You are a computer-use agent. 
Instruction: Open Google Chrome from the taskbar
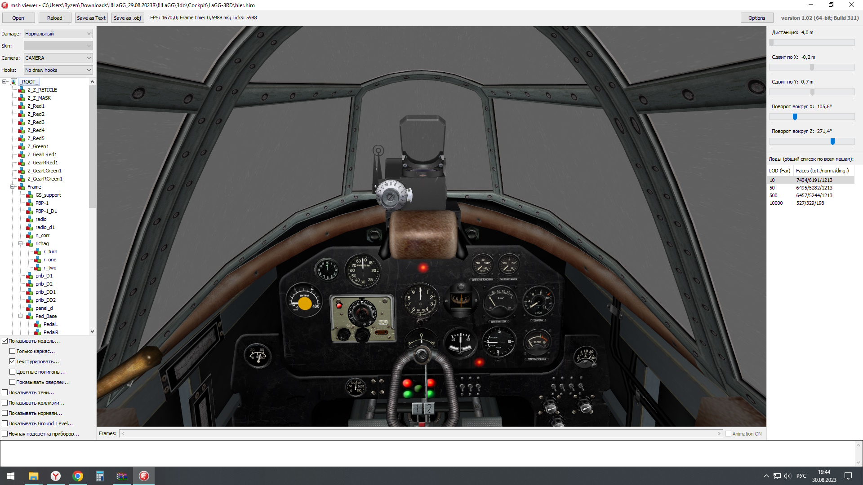pos(78,476)
